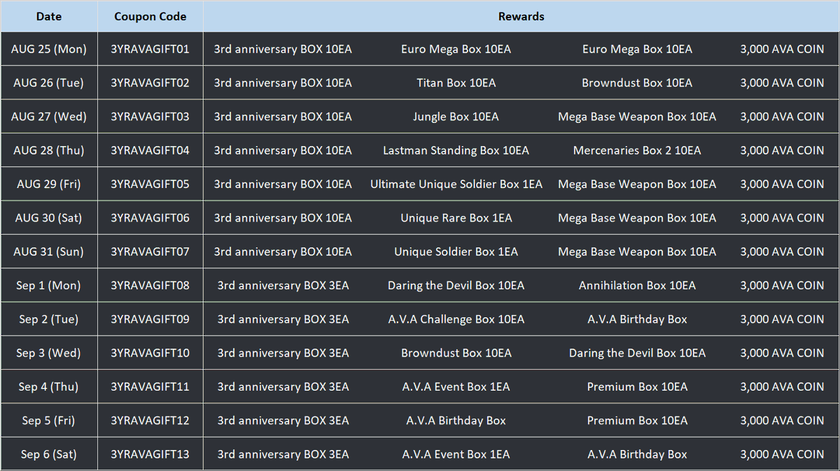Click Ultimate Unique Soldier Box 1EA
The width and height of the screenshot is (840, 471).
click(456, 184)
